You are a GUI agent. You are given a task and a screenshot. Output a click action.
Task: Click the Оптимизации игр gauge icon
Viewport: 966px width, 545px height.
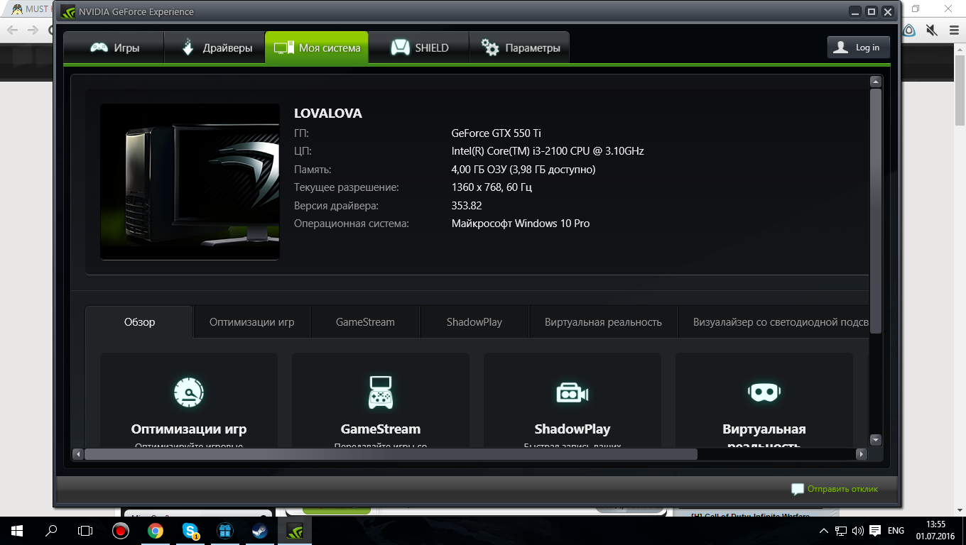[189, 392]
